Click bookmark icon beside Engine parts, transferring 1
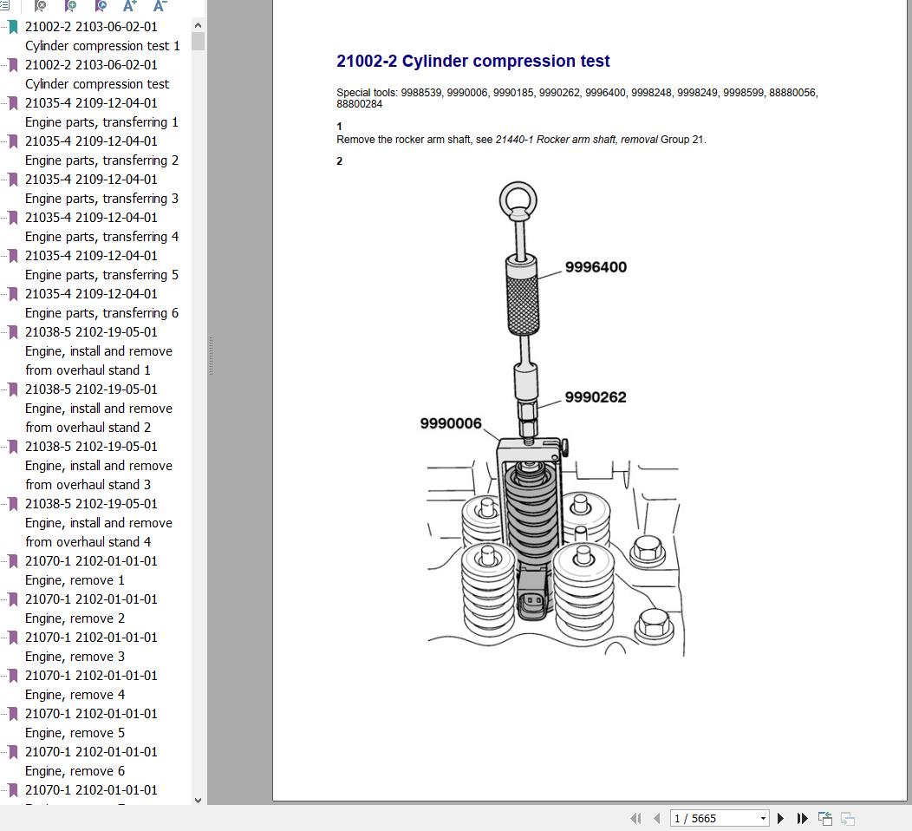The width and height of the screenshot is (912, 831). (13, 103)
